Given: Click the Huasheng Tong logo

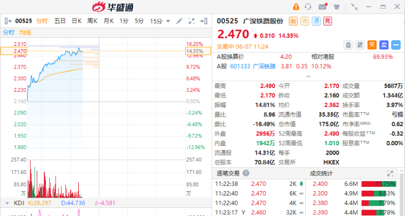Looking at the screenshot, I should point(113,7).
